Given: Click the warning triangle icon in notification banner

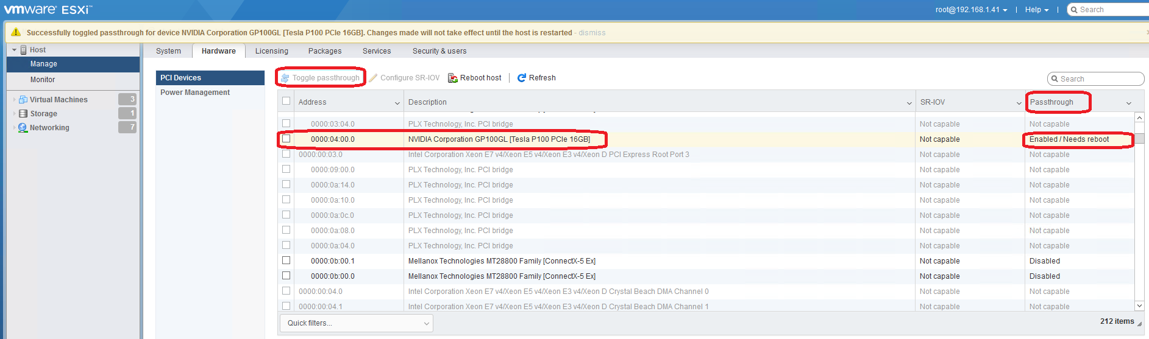Looking at the screenshot, I should coord(16,32).
